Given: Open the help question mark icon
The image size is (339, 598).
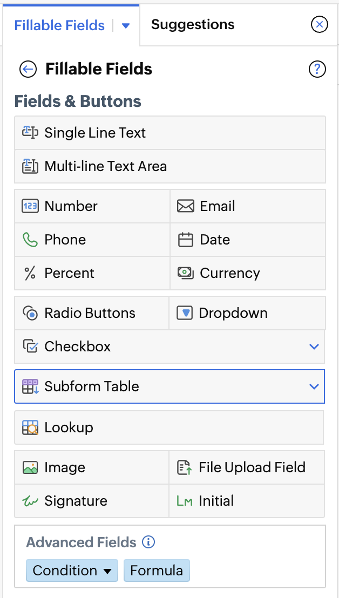Looking at the screenshot, I should (x=317, y=69).
